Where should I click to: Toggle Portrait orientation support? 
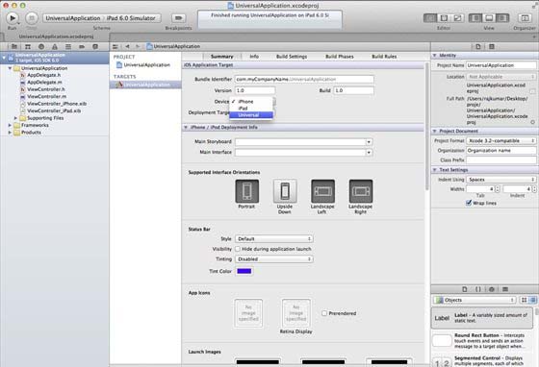point(246,191)
